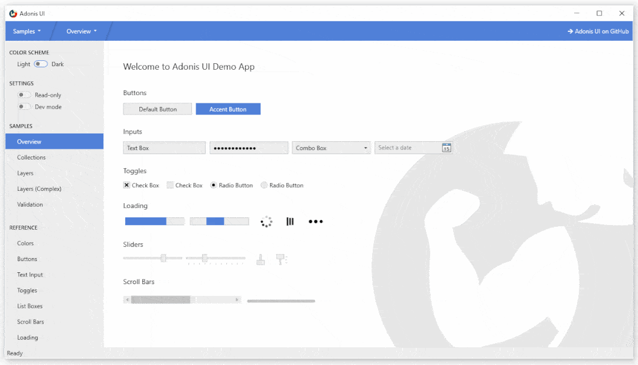Viewport: 638px width, 365px height.
Task: Click the arrow icon beside Adonis UI on GitHub
Action: (x=569, y=31)
